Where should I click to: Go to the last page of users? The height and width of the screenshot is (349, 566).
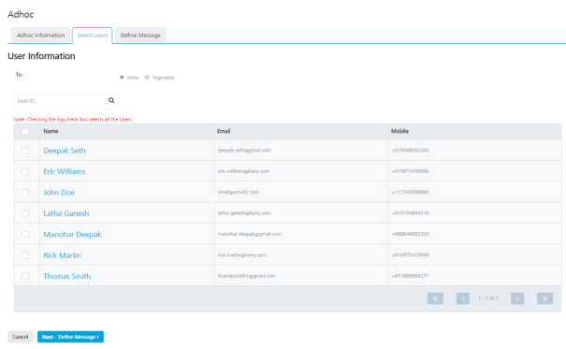coord(544,298)
